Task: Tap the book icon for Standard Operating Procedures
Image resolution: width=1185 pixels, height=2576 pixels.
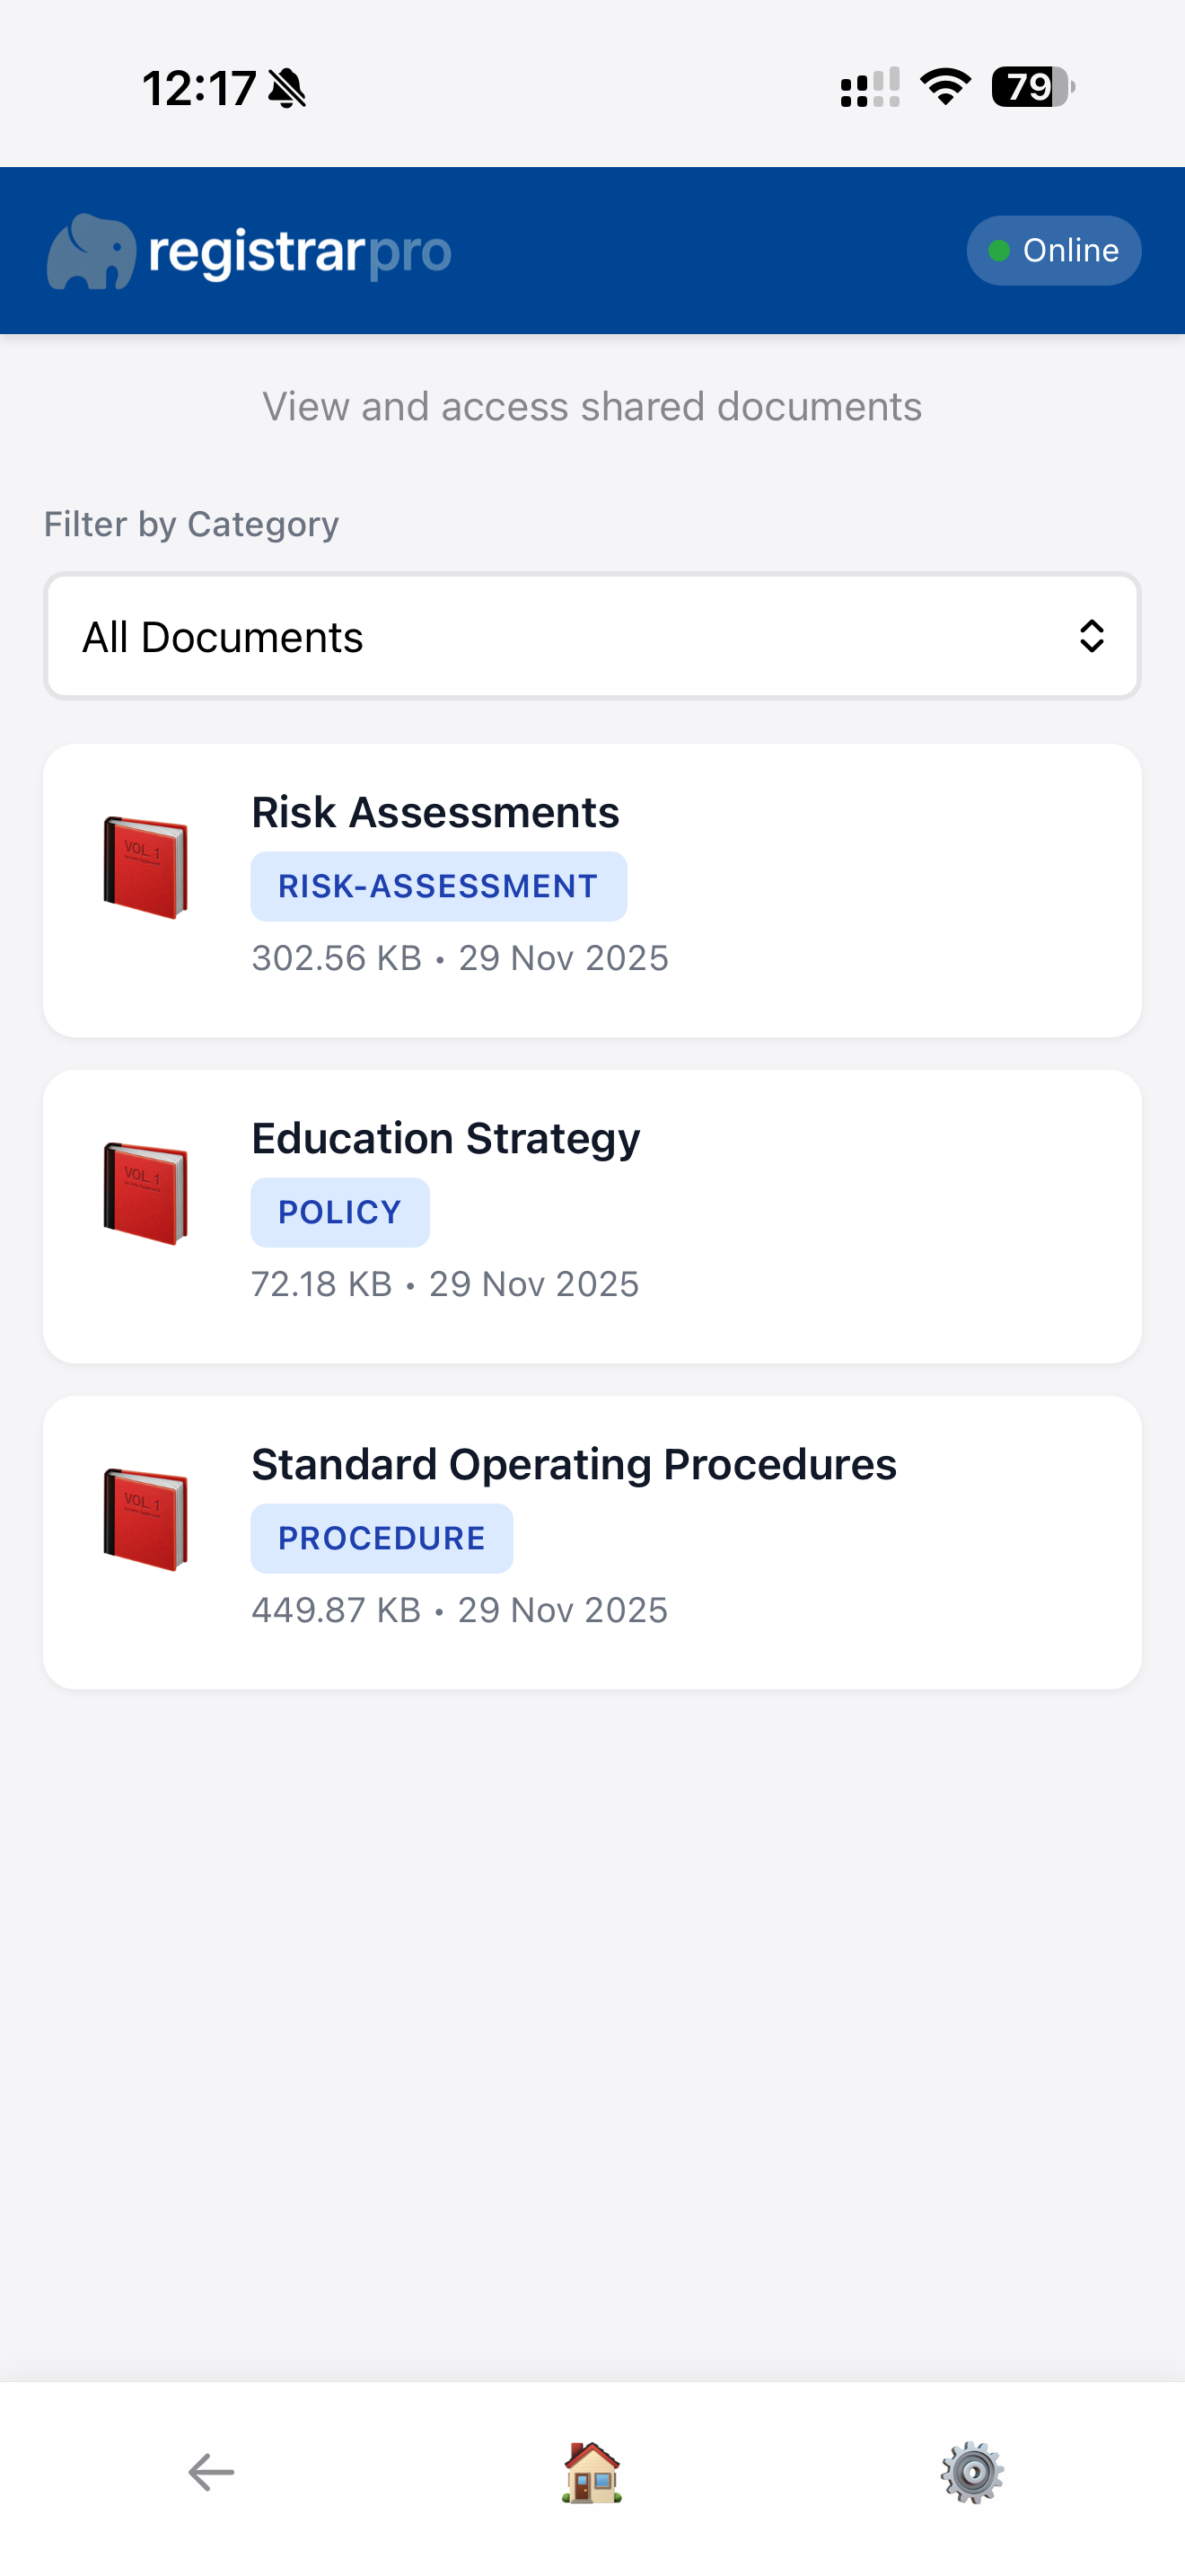Action: (x=145, y=1519)
